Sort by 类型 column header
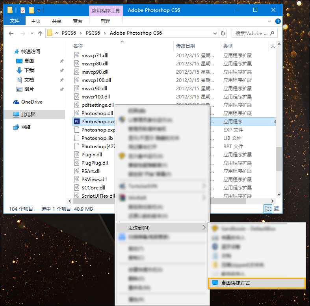Image resolution: width=310 pixels, height=306 pixels. [228, 46]
